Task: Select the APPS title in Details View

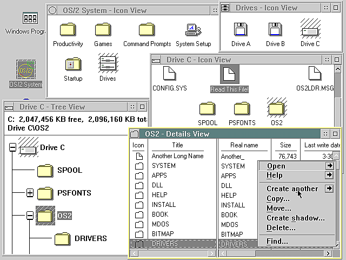Action: (x=159, y=175)
